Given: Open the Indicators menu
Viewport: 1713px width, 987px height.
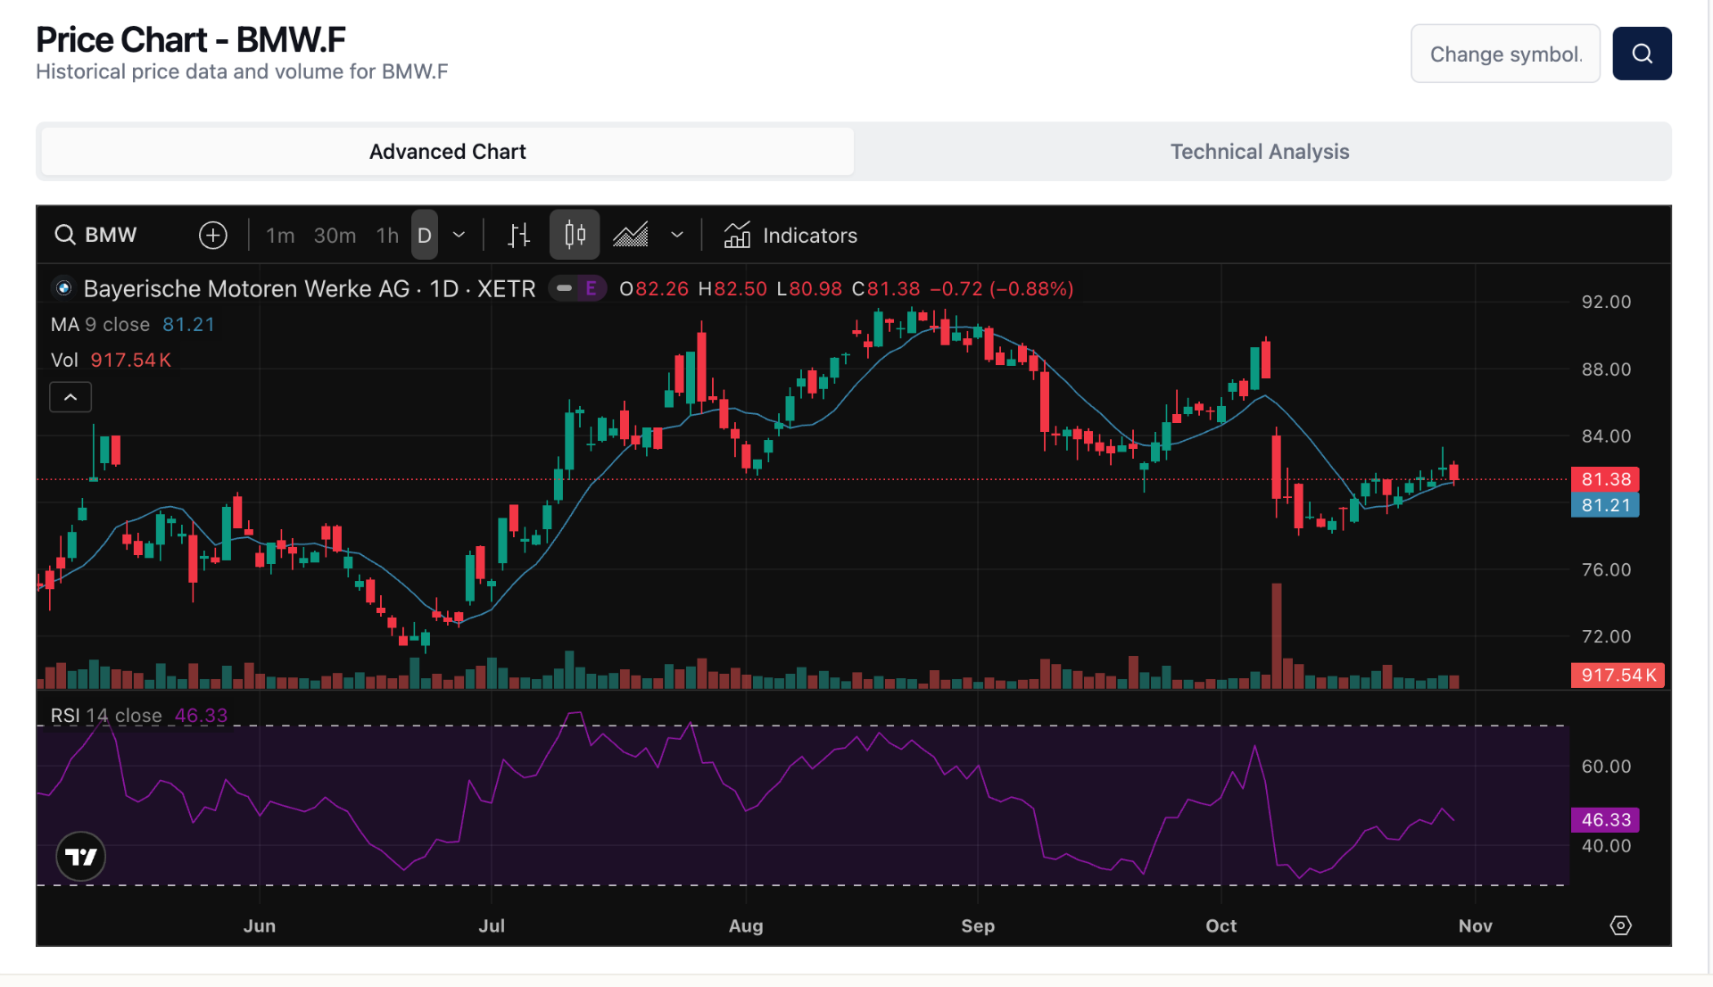Looking at the screenshot, I should click(x=790, y=235).
